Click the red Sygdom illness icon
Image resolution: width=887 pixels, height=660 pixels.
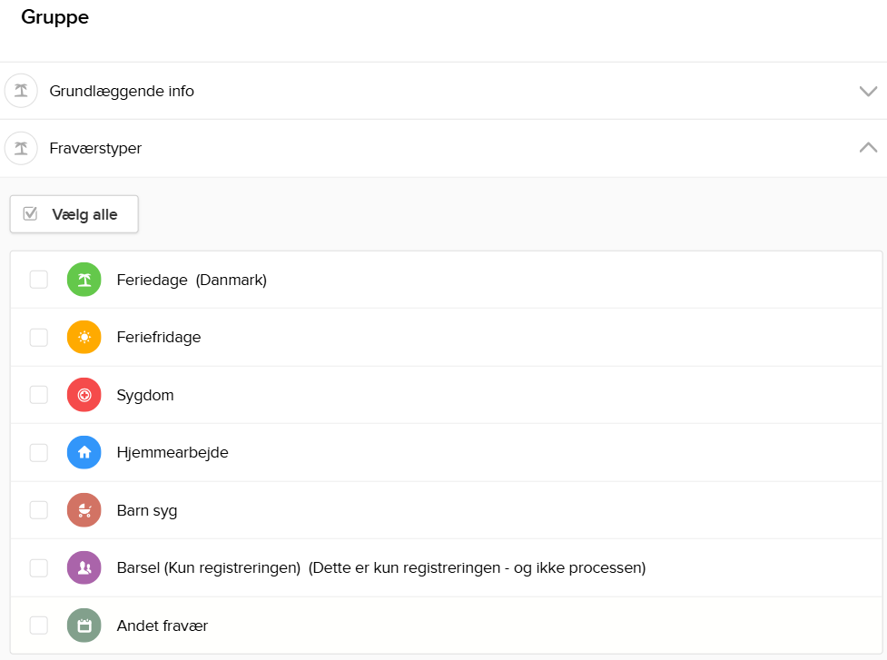pos(84,395)
